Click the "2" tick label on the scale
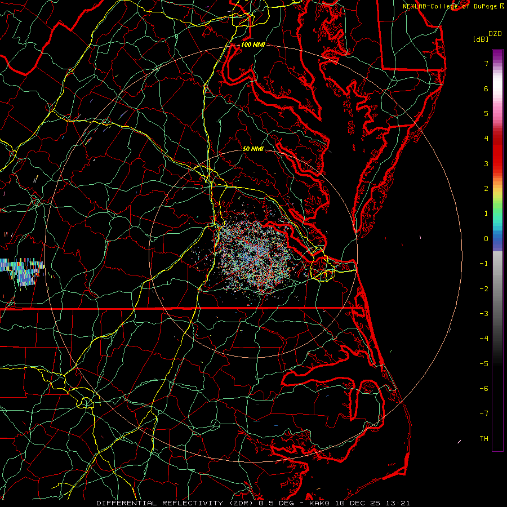The image size is (507, 507). pos(486,189)
